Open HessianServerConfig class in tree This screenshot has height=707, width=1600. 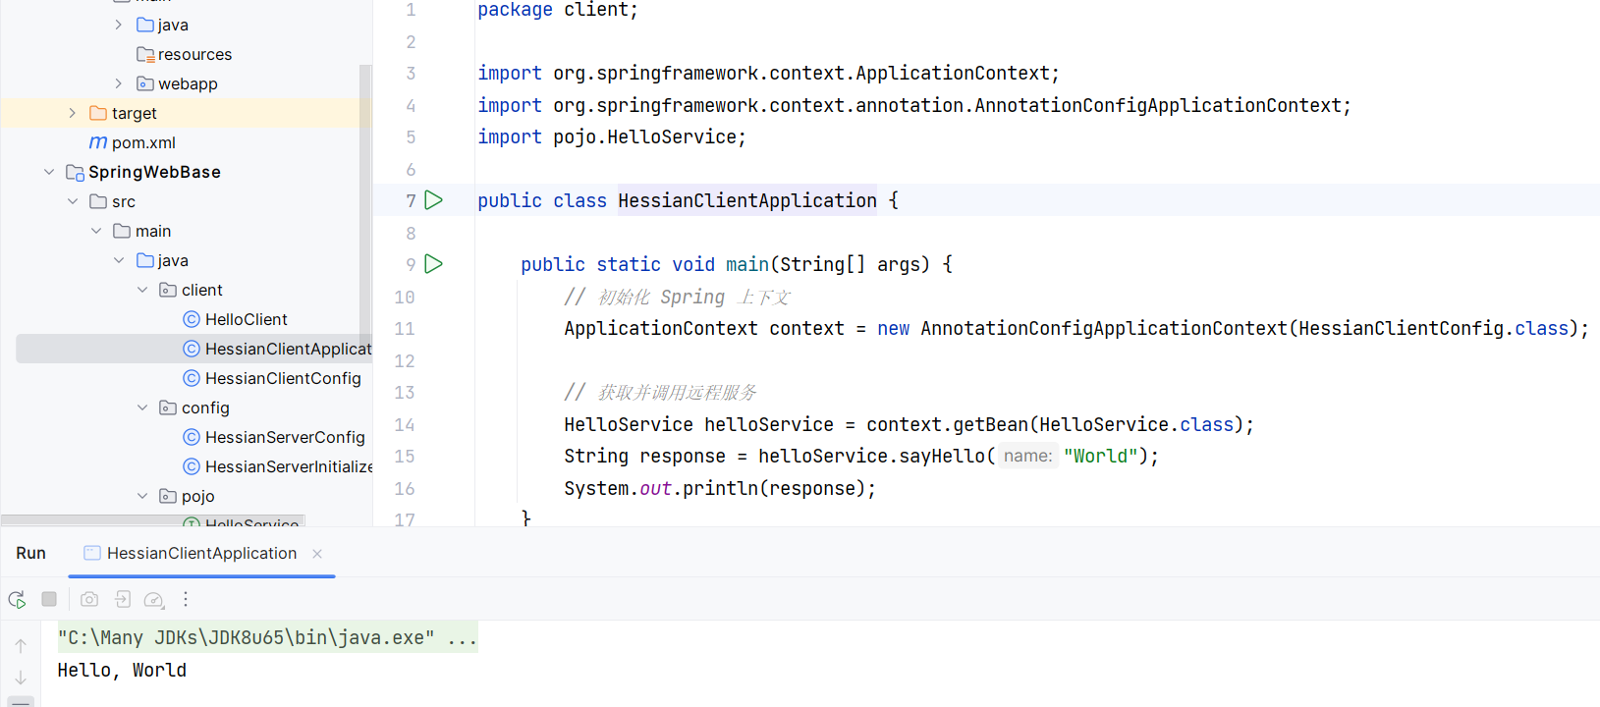[285, 437]
